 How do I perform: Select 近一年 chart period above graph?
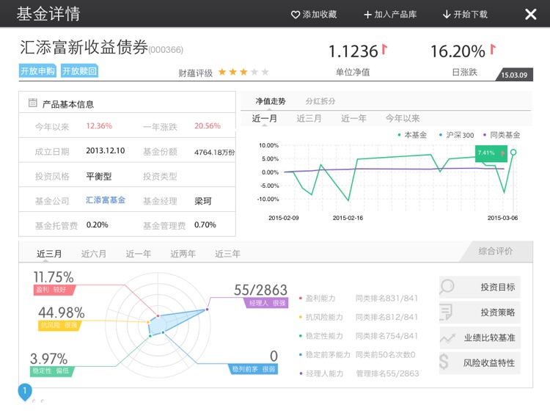click(x=353, y=119)
